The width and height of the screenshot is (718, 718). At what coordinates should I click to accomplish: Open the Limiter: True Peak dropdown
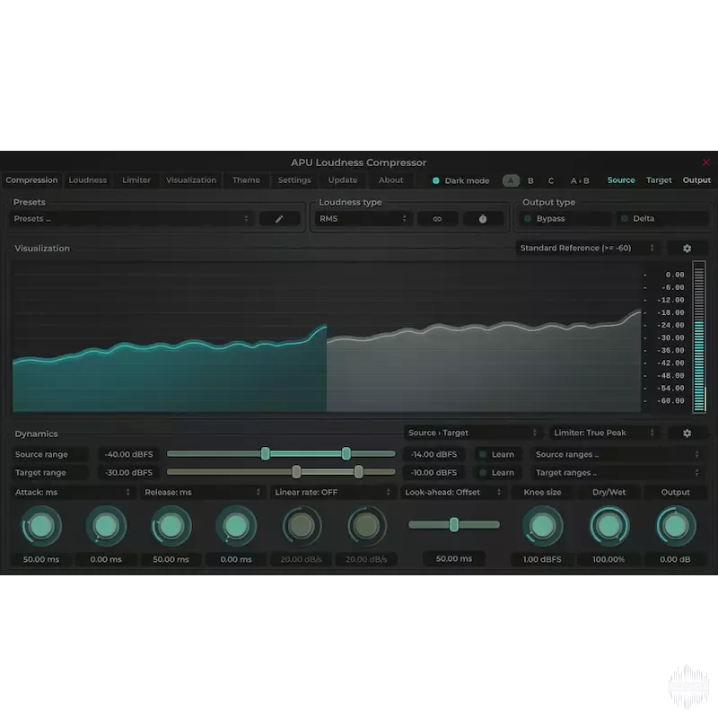coord(604,433)
